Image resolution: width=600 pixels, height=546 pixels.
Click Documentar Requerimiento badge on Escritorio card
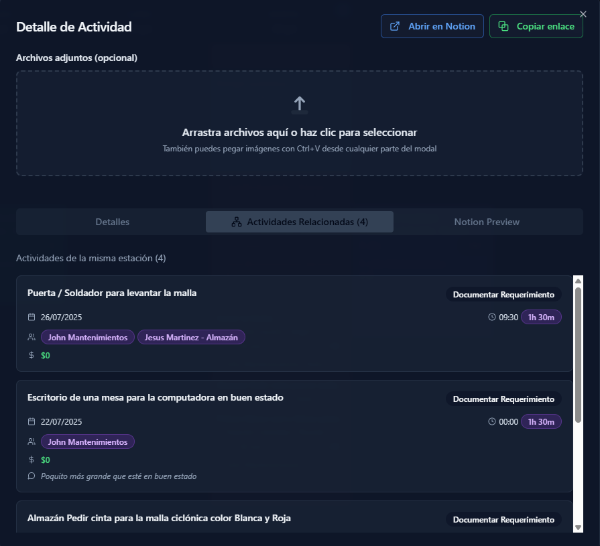(503, 399)
